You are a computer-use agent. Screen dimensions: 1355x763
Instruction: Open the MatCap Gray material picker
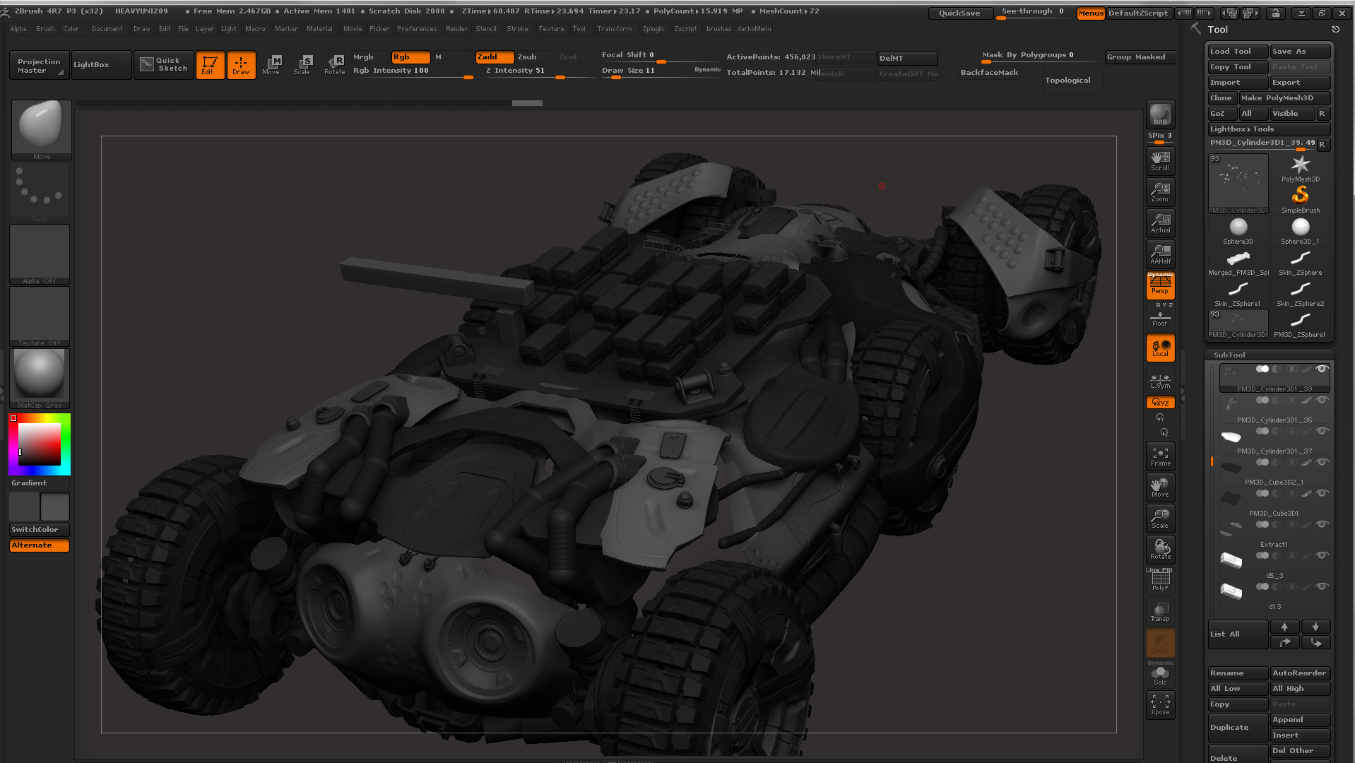pos(40,379)
